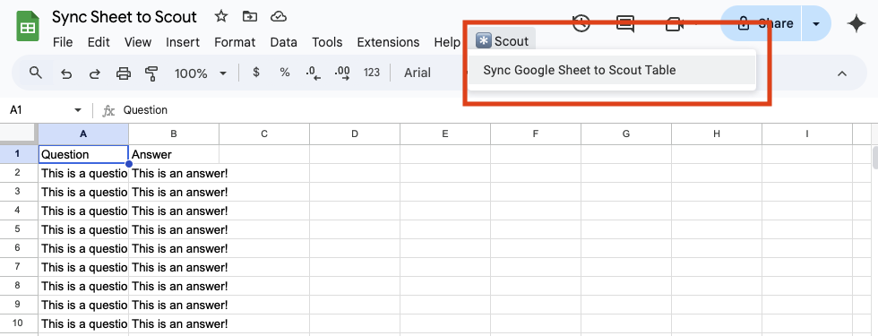Open the Extensions menu
Viewport: 878px width, 336px height.
[x=388, y=42]
